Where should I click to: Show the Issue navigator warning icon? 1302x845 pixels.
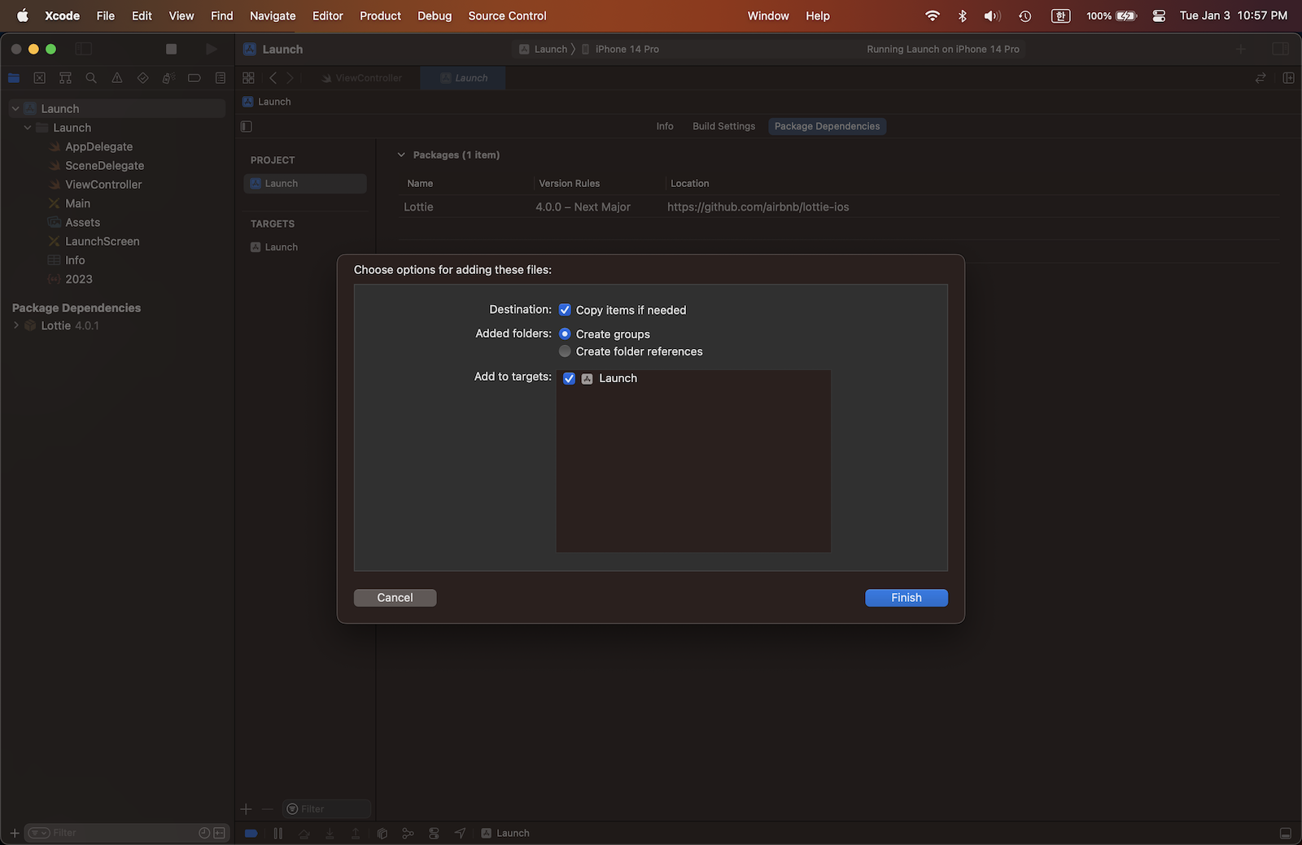coord(116,77)
